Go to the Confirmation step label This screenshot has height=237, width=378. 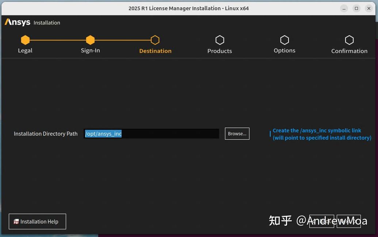click(x=349, y=51)
